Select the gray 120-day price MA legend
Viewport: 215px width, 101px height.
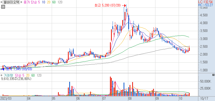pos(60,2)
